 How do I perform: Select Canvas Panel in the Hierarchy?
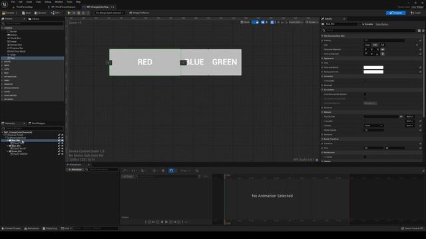point(15,135)
